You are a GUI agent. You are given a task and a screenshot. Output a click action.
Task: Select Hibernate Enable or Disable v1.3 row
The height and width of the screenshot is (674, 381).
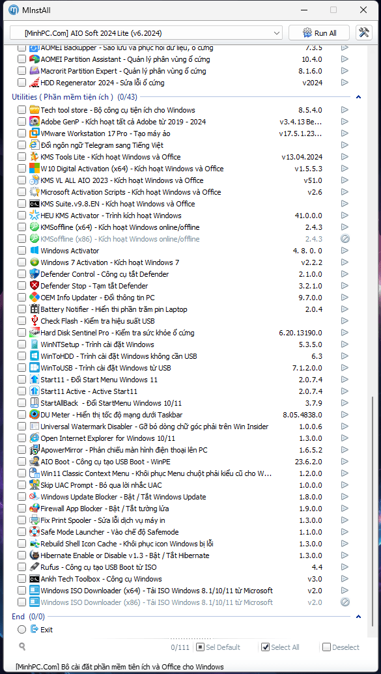coord(124,555)
